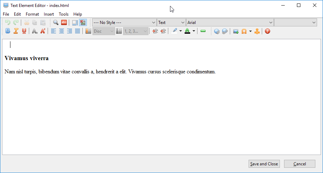Center align the text
This screenshot has width=323, height=173.
pyautogui.click(x=62, y=31)
